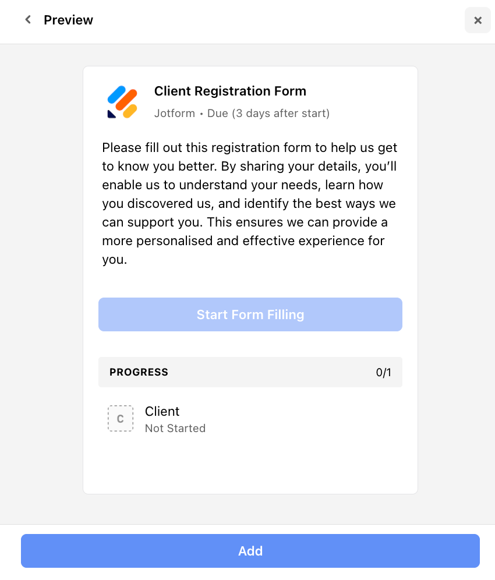The height and width of the screenshot is (580, 495).
Task: Click the 'Due (3 days after start)' text
Action: point(268,113)
